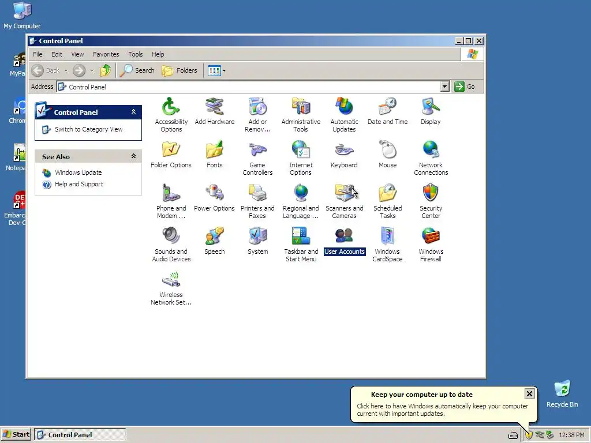591x443 pixels.
Task: Click the Up folder toolbar icon
Action: tap(106, 70)
